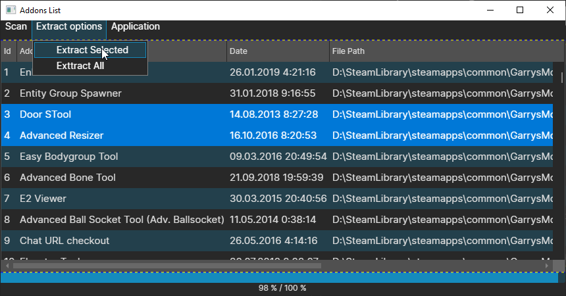The height and width of the screenshot is (296, 566).
Task: Select the Easy Bodygroup Tool row
Action: [68, 157]
